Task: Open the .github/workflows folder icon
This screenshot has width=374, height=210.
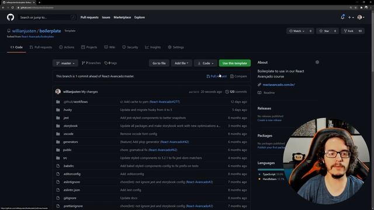Action: click(x=58, y=101)
